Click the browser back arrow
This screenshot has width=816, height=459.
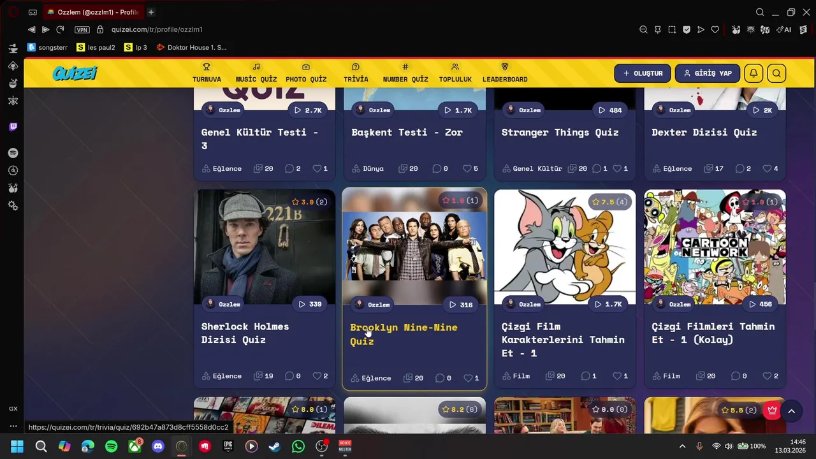31,29
